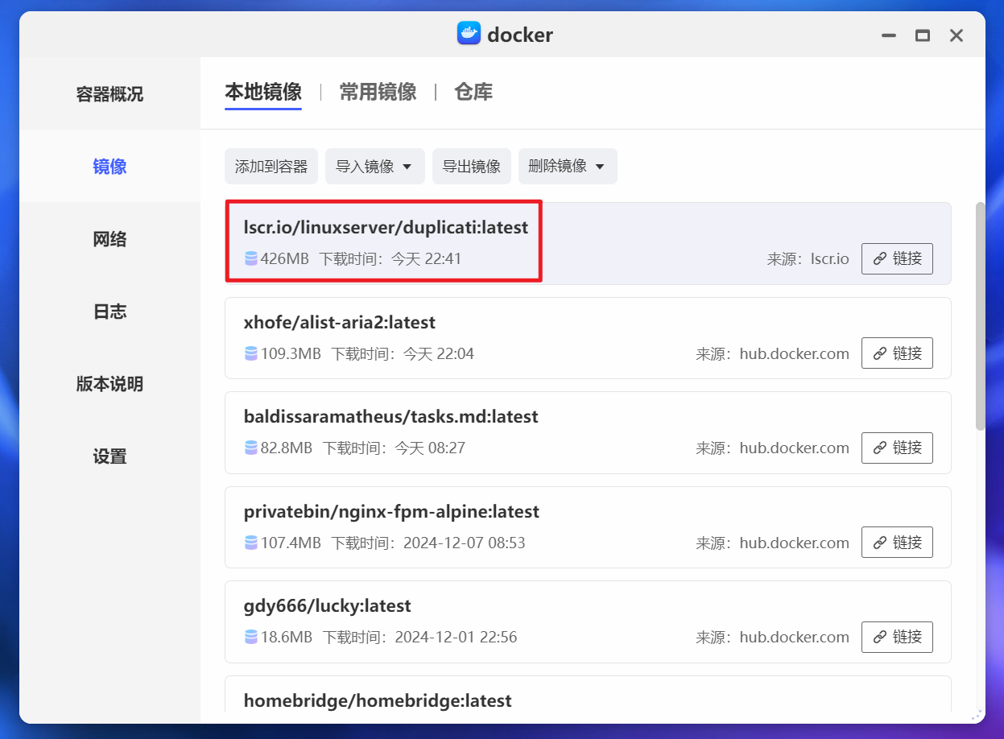Click the 添加到容器 button
This screenshot has height=739, width=1004.
point(271,166)
